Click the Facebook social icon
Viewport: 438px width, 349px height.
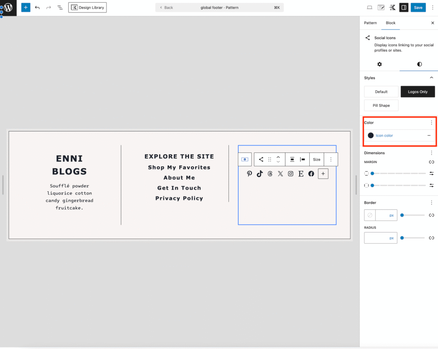coord(311,173)
